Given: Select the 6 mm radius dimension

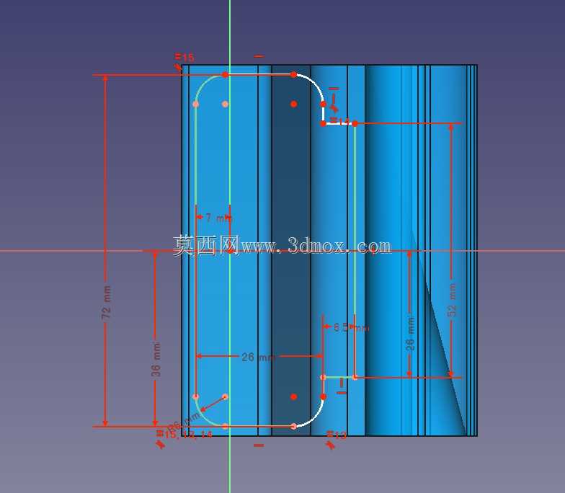Looking at the screenshot, I should [x=184, y=421].
